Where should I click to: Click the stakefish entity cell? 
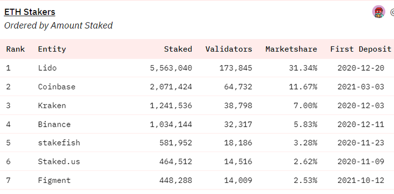tap(59, 143)
